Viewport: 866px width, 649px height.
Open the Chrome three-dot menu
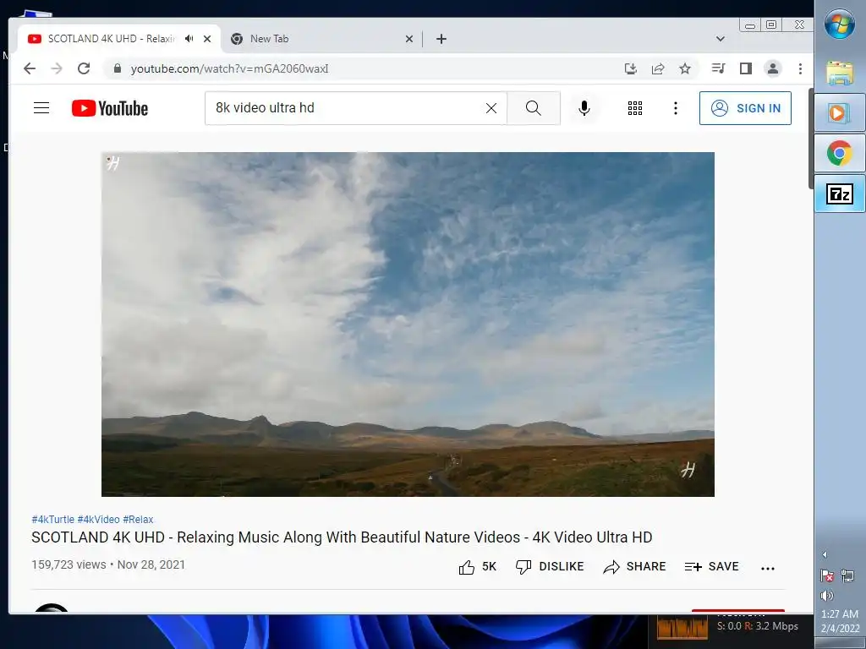tap(800, 68)
